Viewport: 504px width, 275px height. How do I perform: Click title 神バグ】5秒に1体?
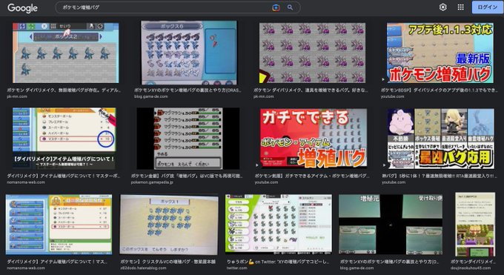coord(440,176)
